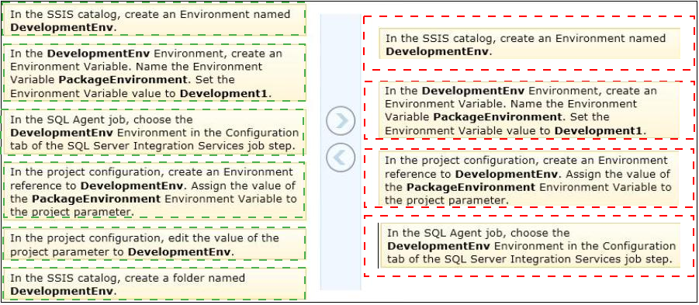Image resolution: width=699 pixels, height=305 pixels.
Task: Click the right arrow move button
Action: pyautogui.click(x=341, y=121)
